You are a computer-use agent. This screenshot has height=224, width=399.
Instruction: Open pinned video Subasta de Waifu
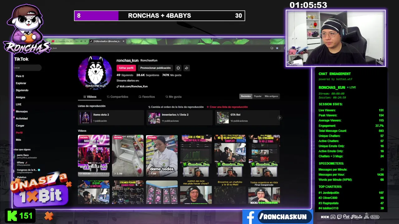[94, 156]
